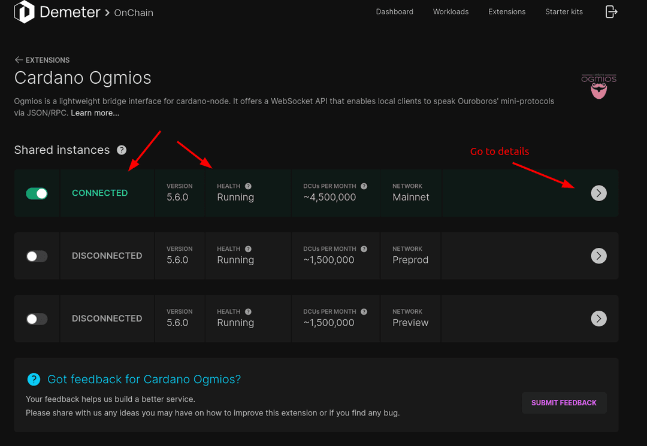
Task: Click the Demeter logo icon
Action: coord(24,11)
